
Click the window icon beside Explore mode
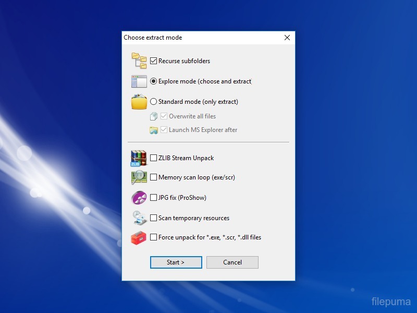tap(139, 81)
